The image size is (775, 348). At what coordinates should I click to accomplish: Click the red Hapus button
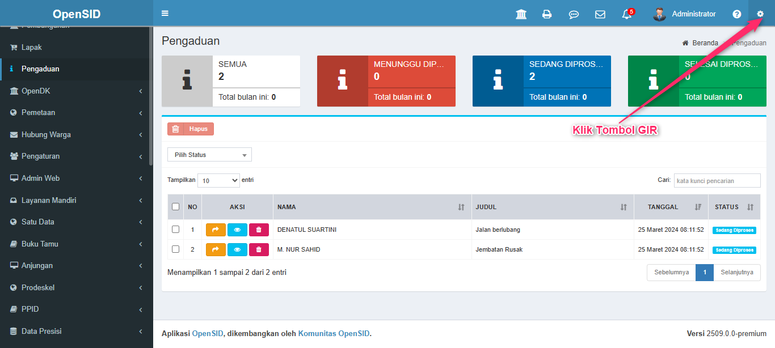(191, 129)
